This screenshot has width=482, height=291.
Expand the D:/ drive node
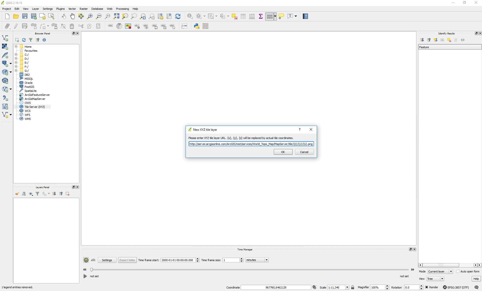[16, 58]
